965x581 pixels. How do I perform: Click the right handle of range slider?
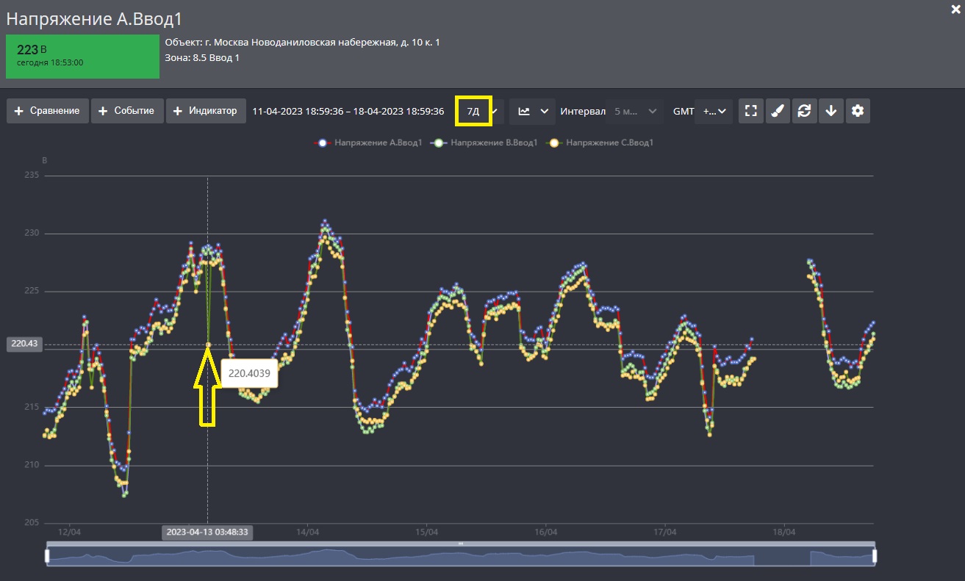tap(875, 556)
